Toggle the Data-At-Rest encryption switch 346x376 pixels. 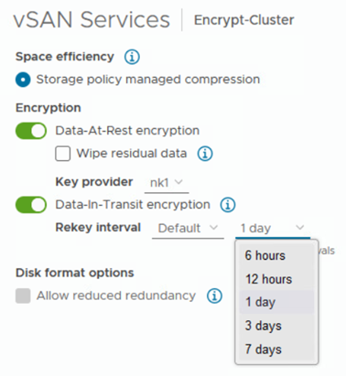tap(31, 131)
